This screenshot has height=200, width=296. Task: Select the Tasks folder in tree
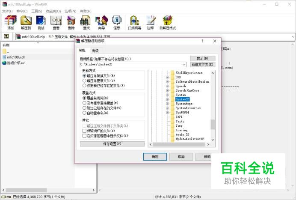pos(180,121)
